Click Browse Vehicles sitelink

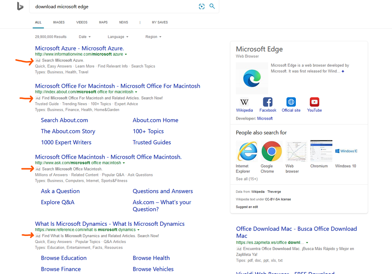click(x=153, y=269)
